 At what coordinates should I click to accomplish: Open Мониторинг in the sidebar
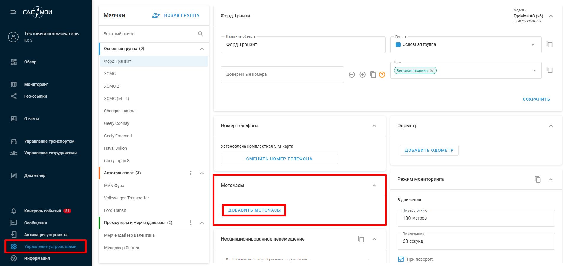coord(36,84)
